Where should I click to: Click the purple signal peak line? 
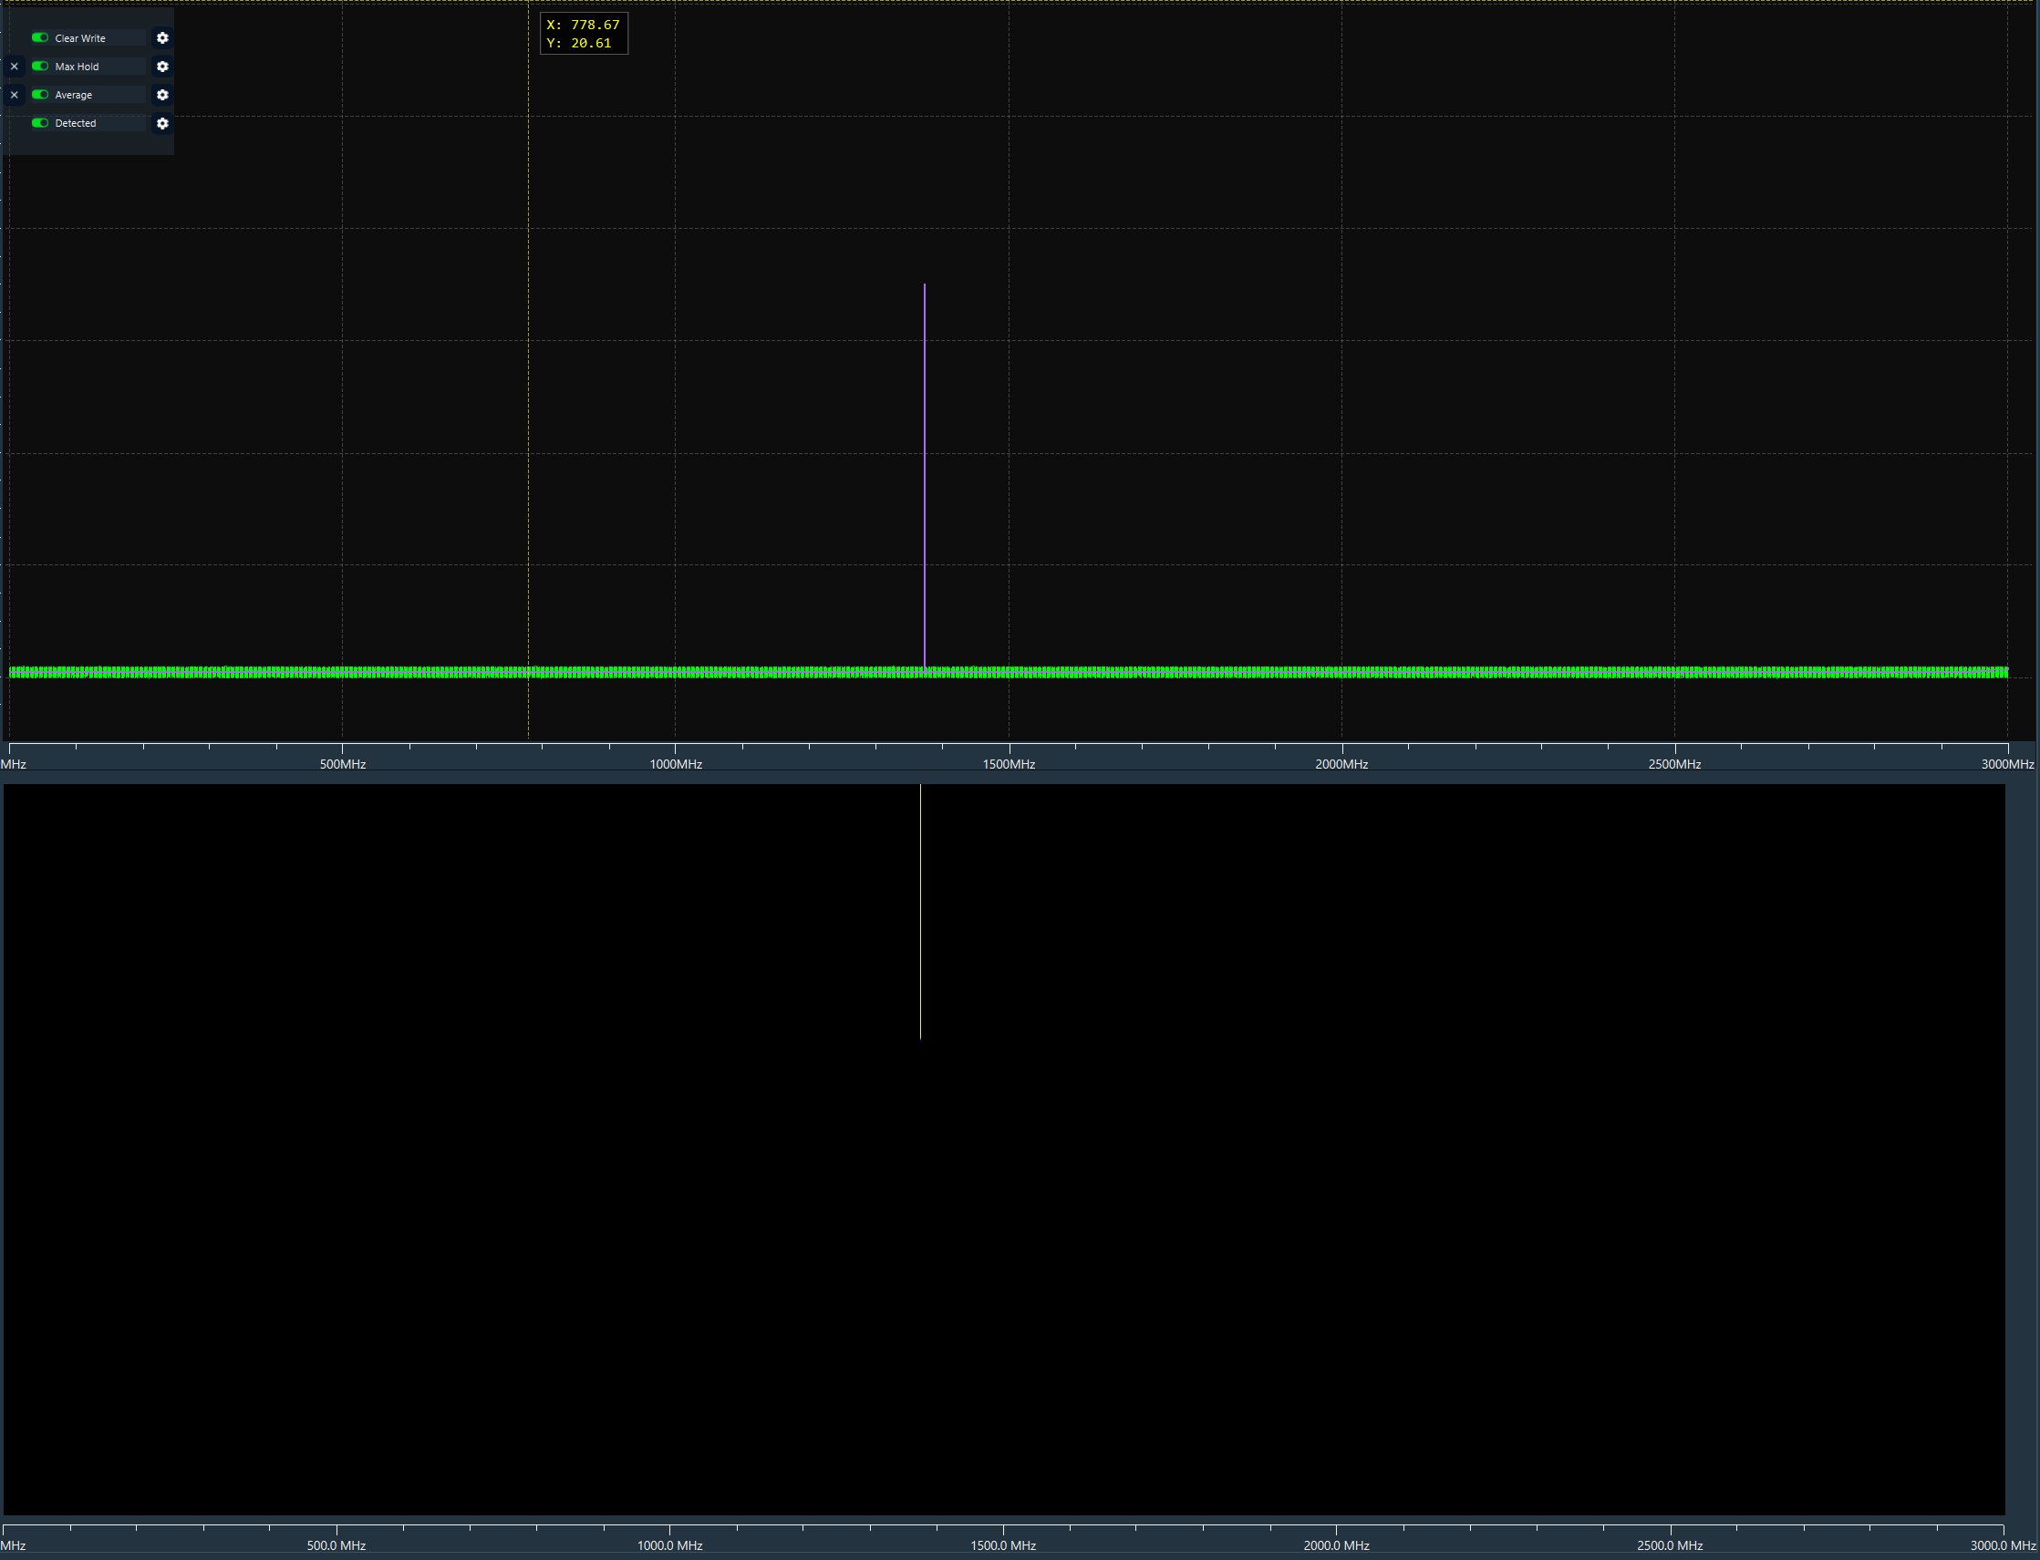coord(925,464)
